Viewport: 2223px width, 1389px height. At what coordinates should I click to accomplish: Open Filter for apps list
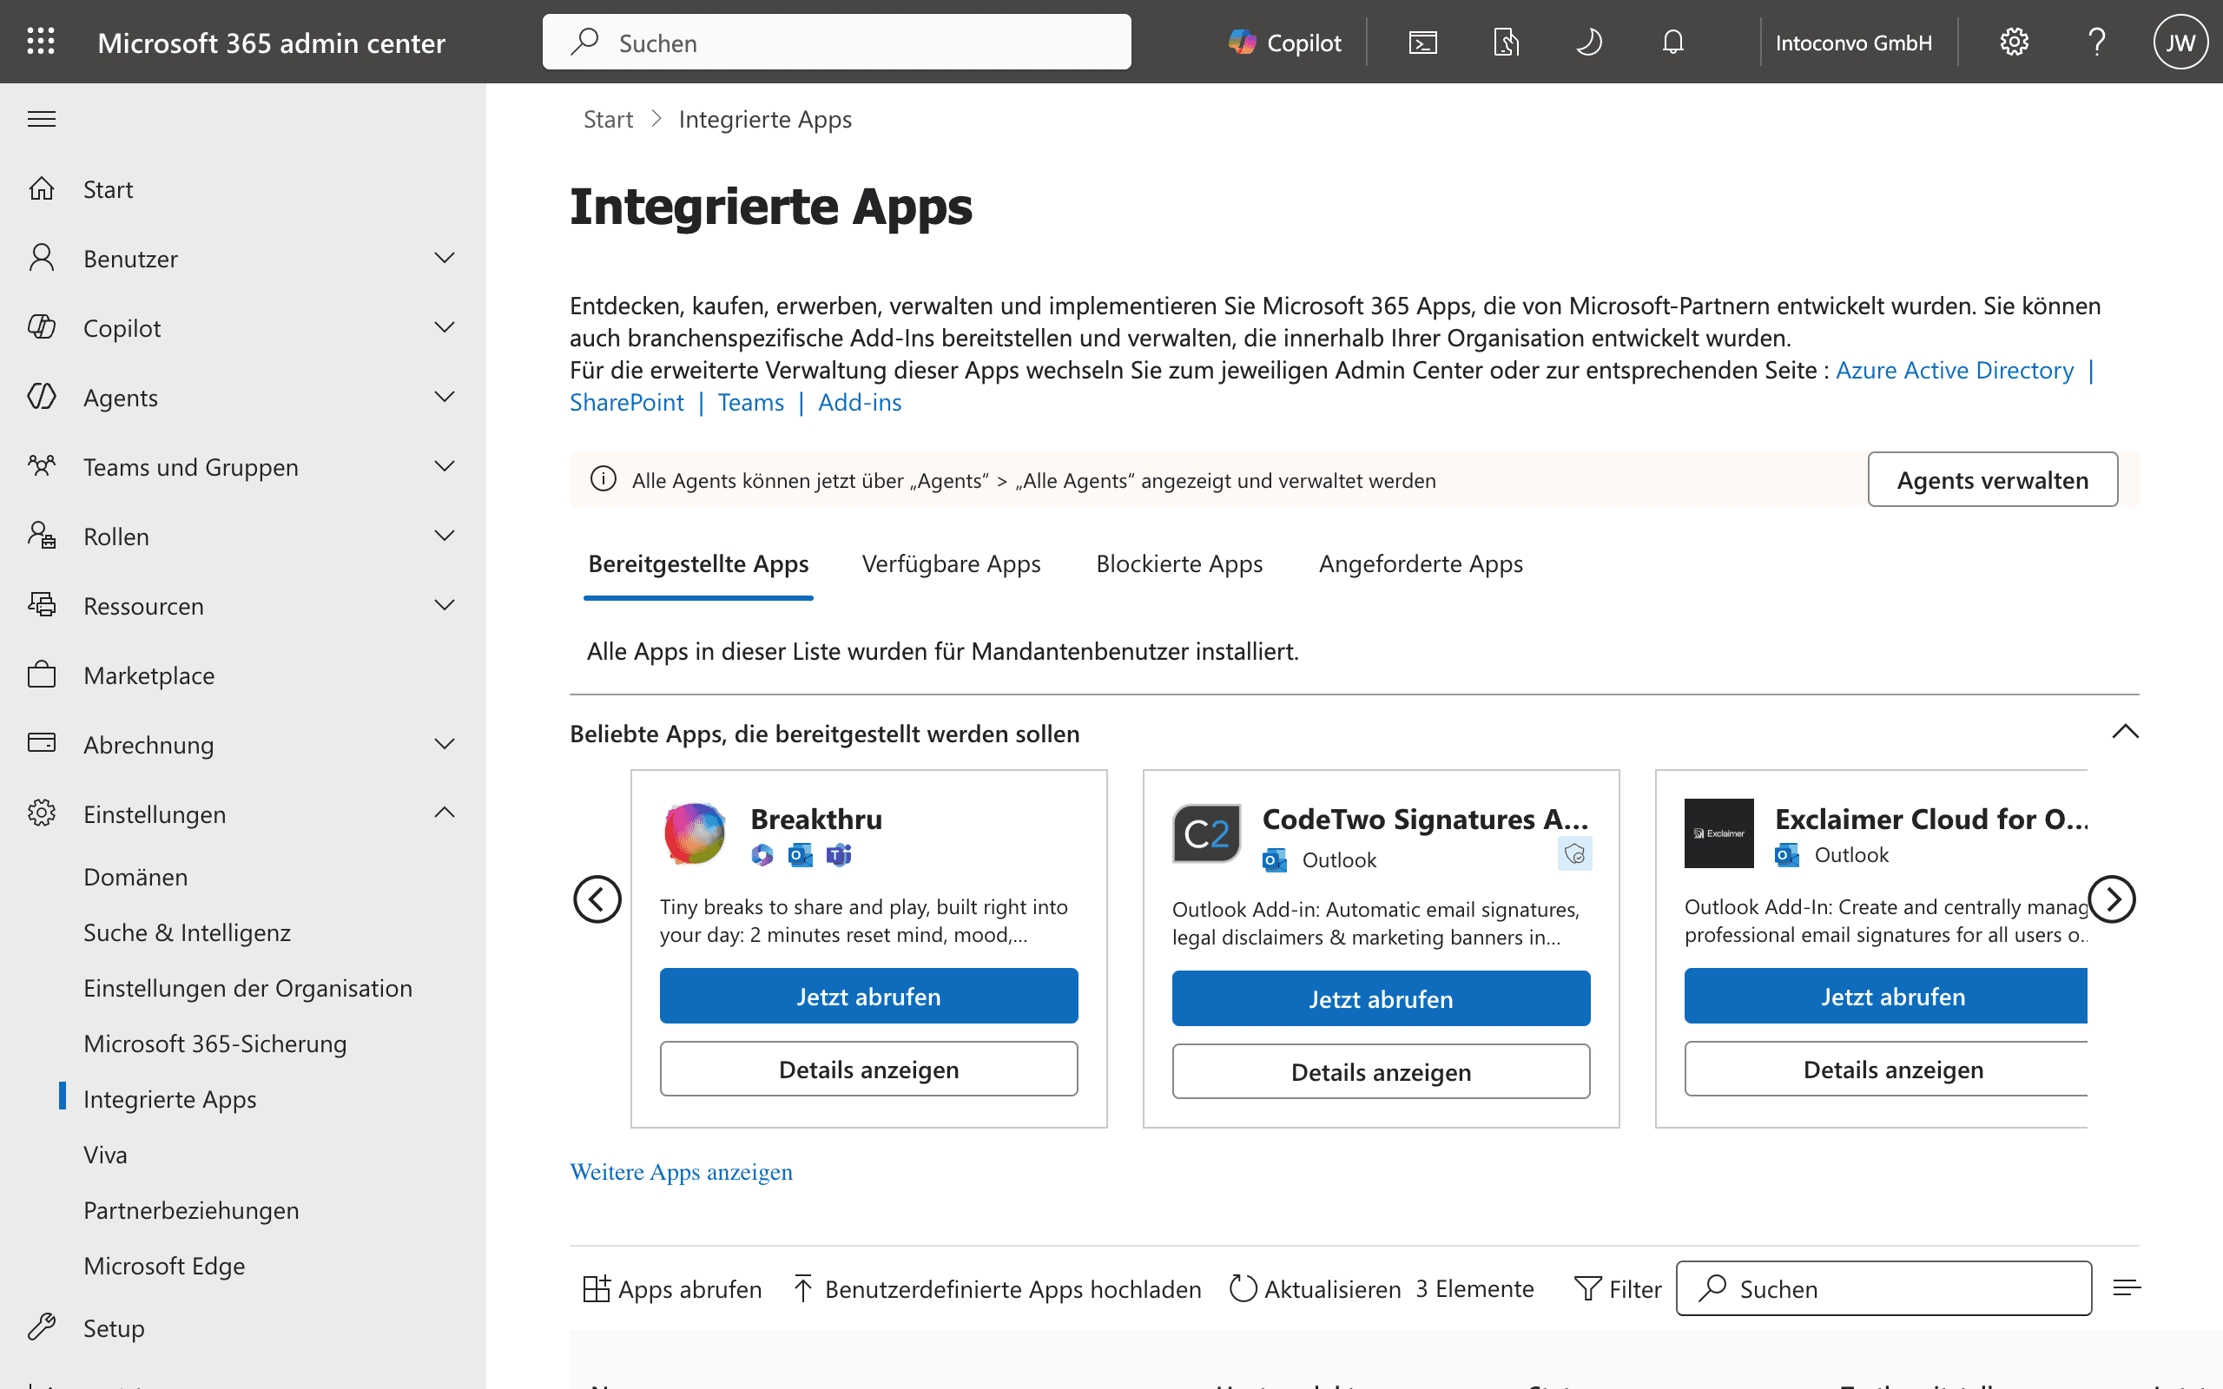(1617, 1289)
